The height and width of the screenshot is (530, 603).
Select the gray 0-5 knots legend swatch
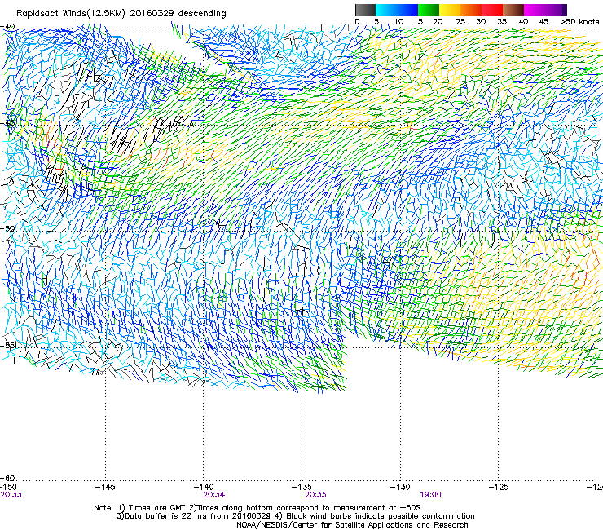[x=365, y=10]
